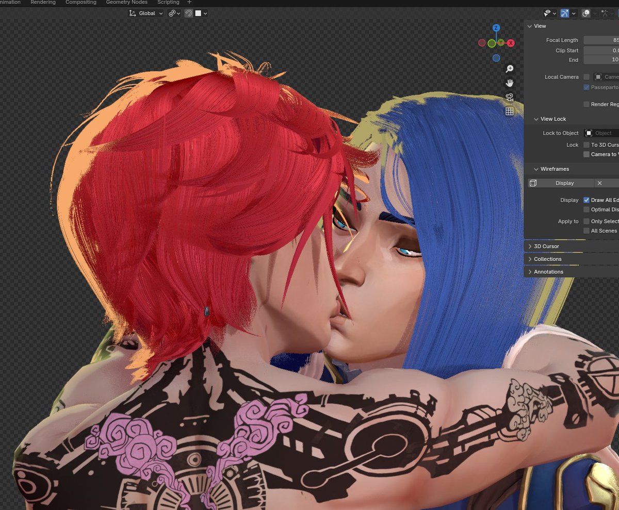Click the white square snap icon
The width and height of the screenshot is (619, 510).
[x=198, y=13]
